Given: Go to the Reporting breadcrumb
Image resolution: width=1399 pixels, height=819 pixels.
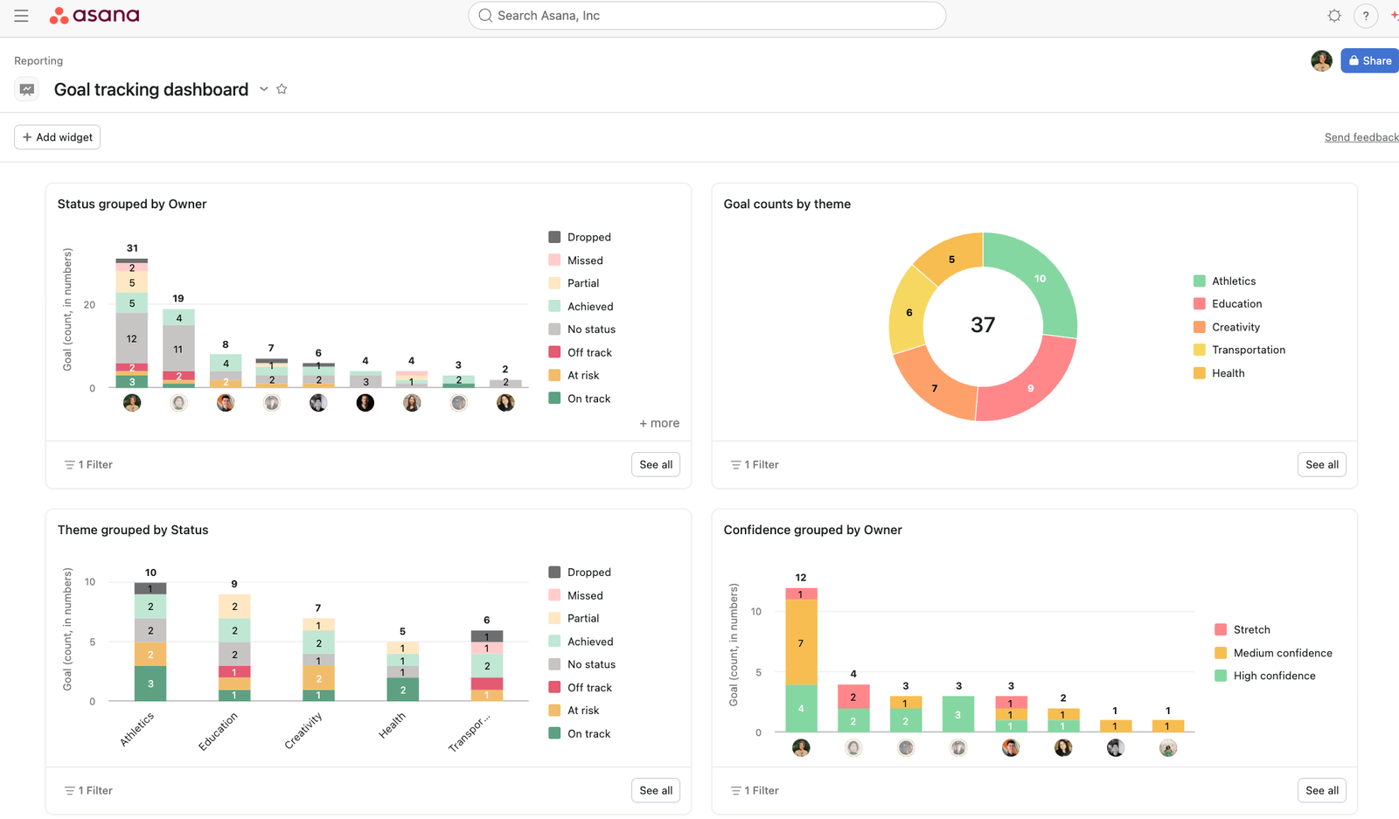Looking at the screenshot, I should (x=38, y=60).
